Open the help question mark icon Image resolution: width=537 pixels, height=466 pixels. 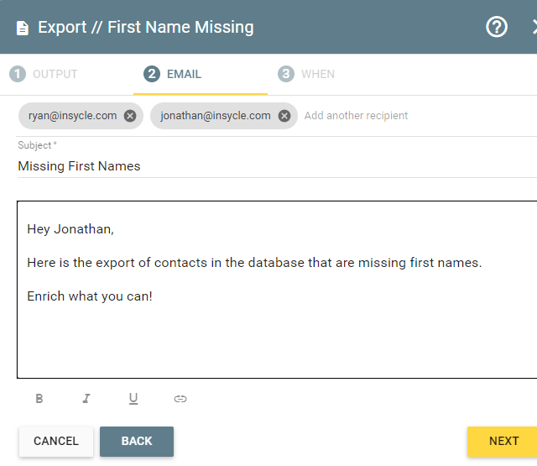coord(496,27)
